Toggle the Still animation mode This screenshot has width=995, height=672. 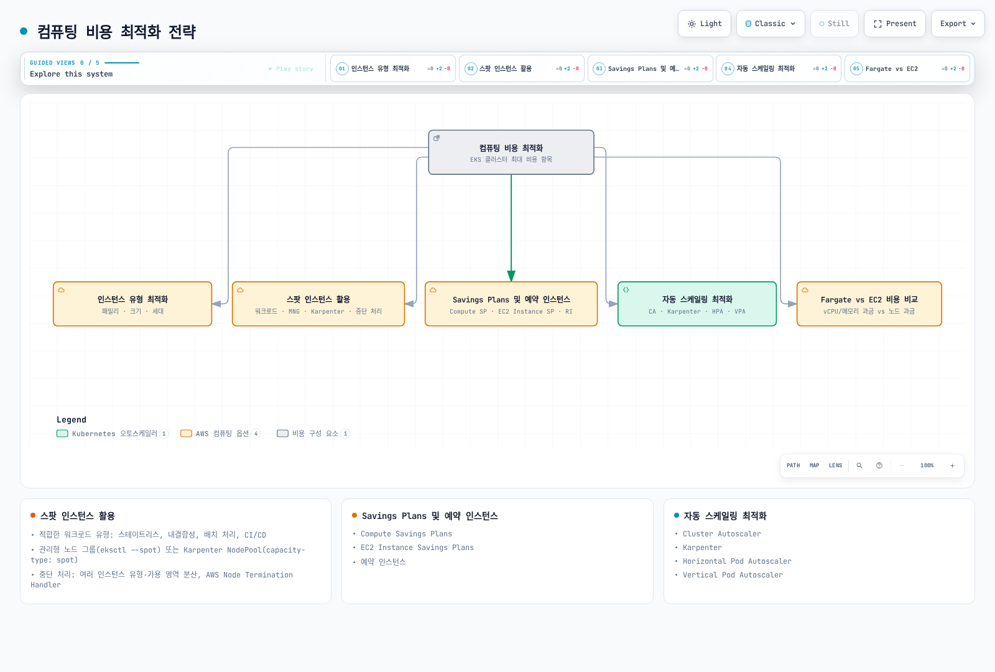click(834, 24)
